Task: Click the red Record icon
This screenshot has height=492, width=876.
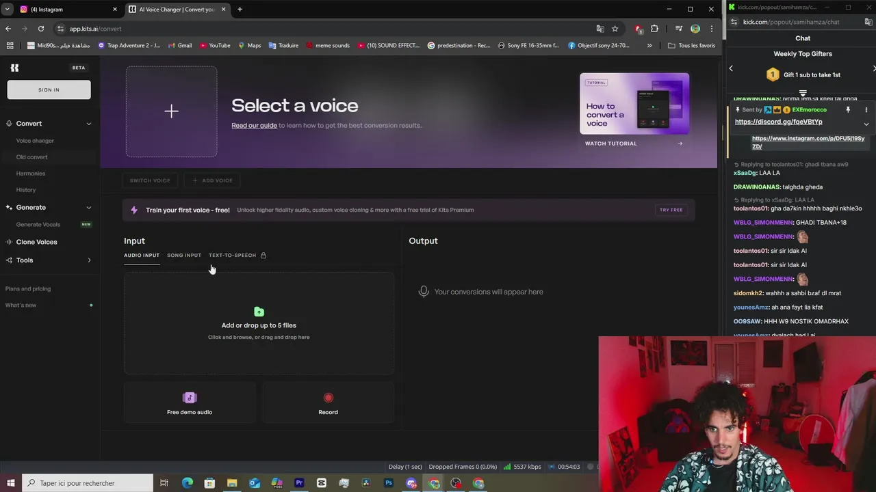Action: 328,398
